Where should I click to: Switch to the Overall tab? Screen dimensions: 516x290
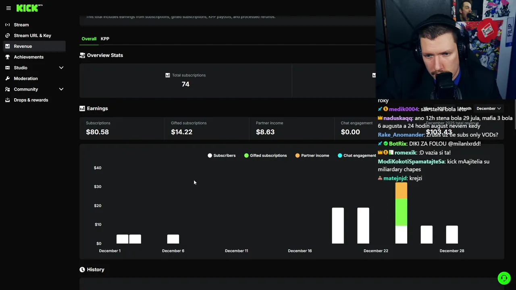click(x=89, y=39)
